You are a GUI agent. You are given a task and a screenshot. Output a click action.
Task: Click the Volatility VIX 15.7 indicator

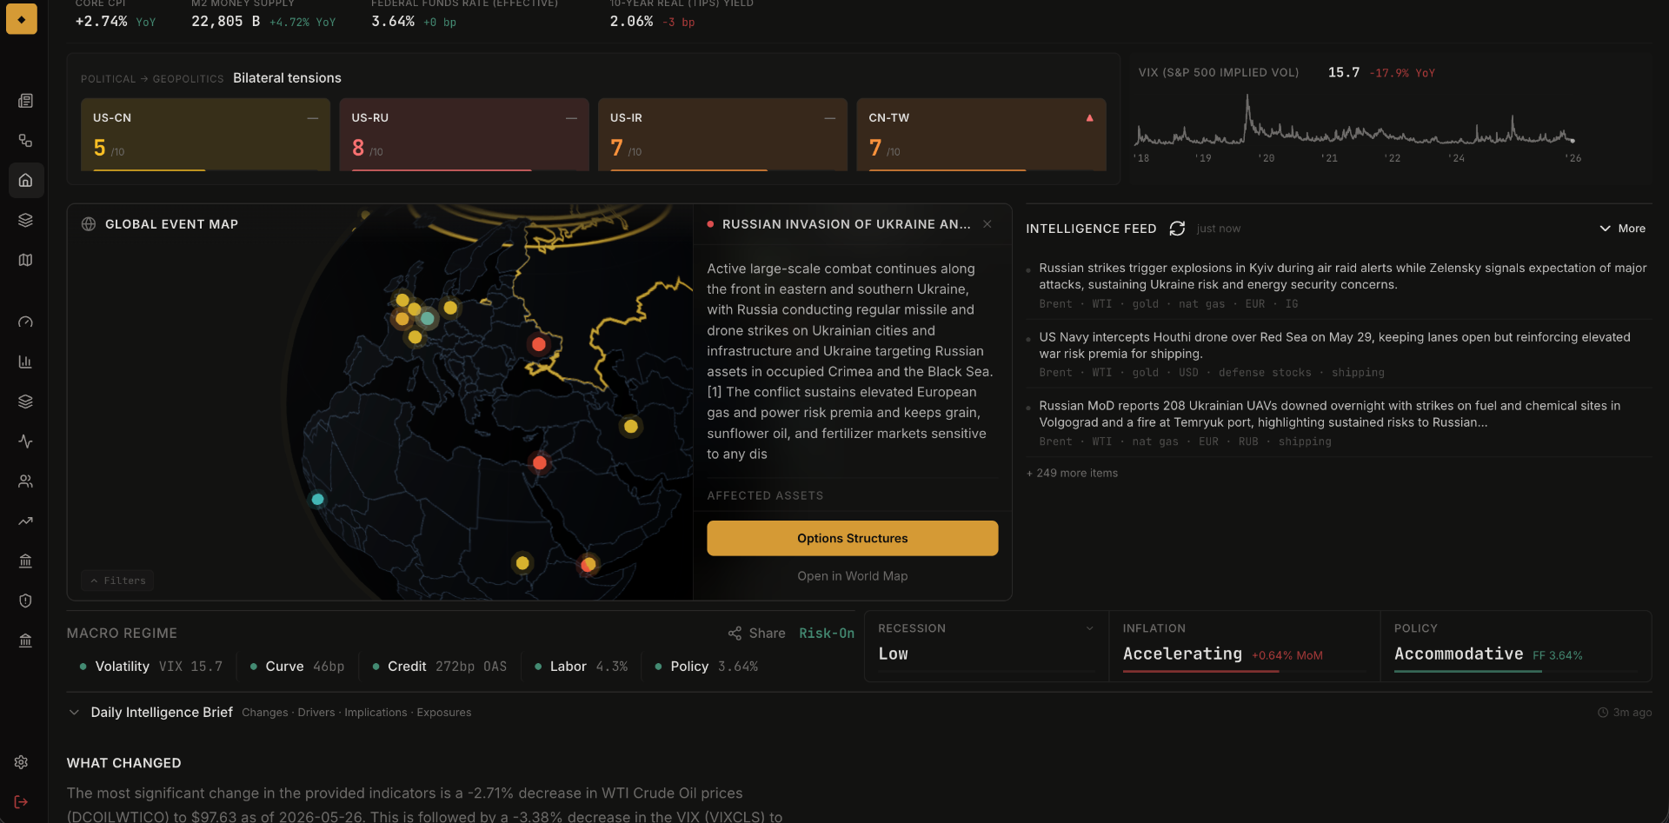click(151, 667)
